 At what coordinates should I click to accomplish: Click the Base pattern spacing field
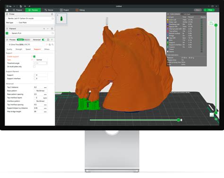(41, 94)
